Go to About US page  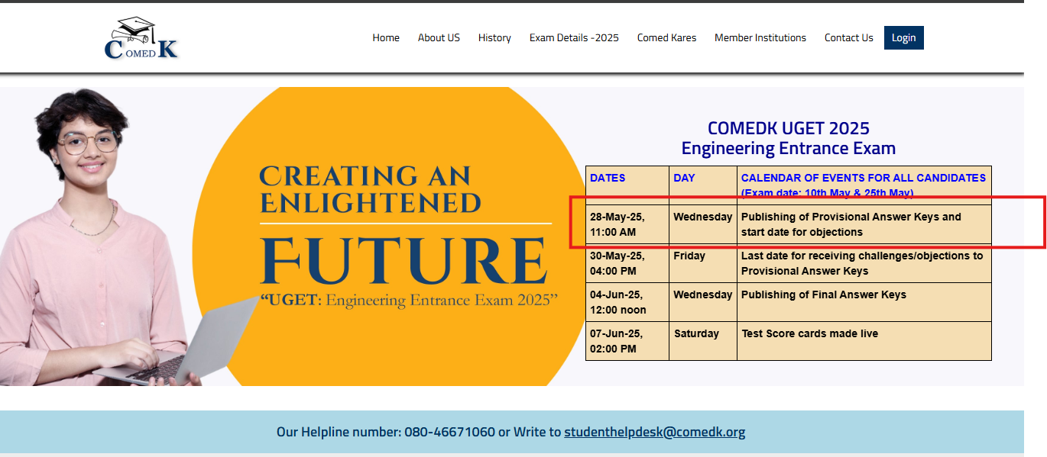tap(439, 37)
